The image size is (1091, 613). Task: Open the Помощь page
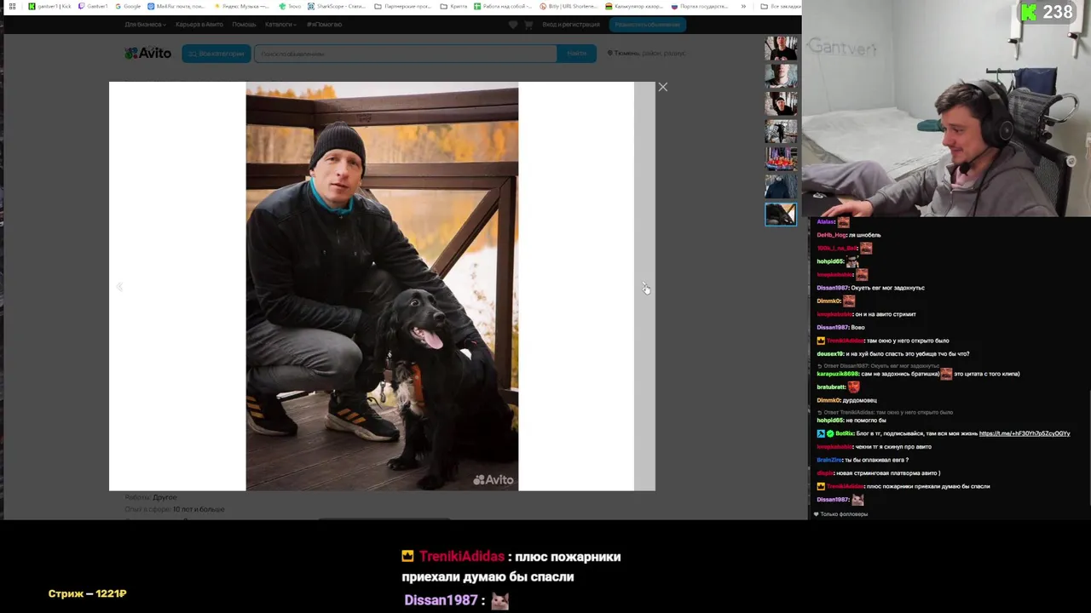[244, 24]
